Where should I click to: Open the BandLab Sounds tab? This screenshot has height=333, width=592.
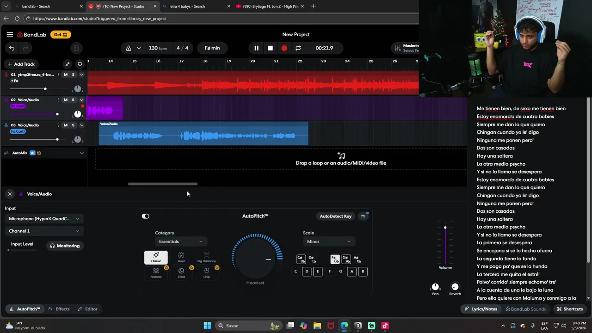pyautogui.click(x=525, y=309)
